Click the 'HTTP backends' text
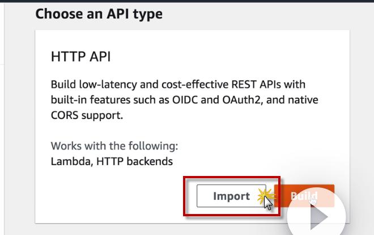 (134, 161)
